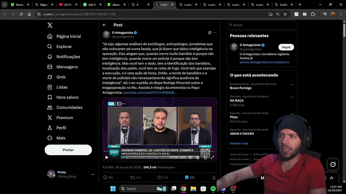Switch to the Cecilia tab
The height and width of the screenshot is (194, 346).
pyautogui.click(x=283, y=5)
